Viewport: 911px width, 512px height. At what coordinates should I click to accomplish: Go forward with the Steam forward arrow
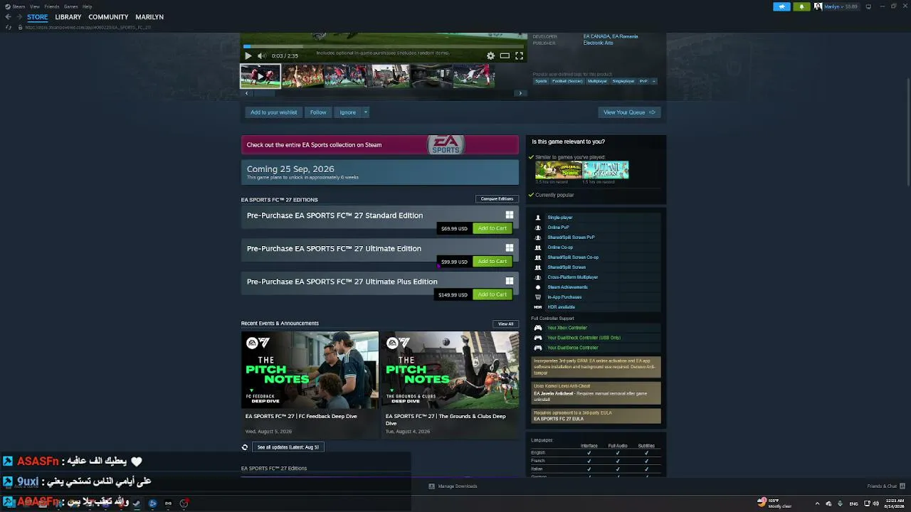pos(19,17)
